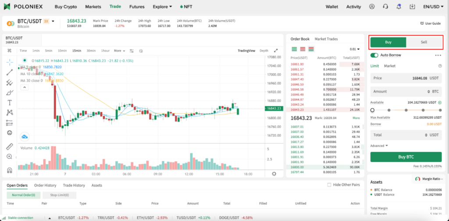Click the order type help icon
449x221 pixels.
(x=440, y=66)
